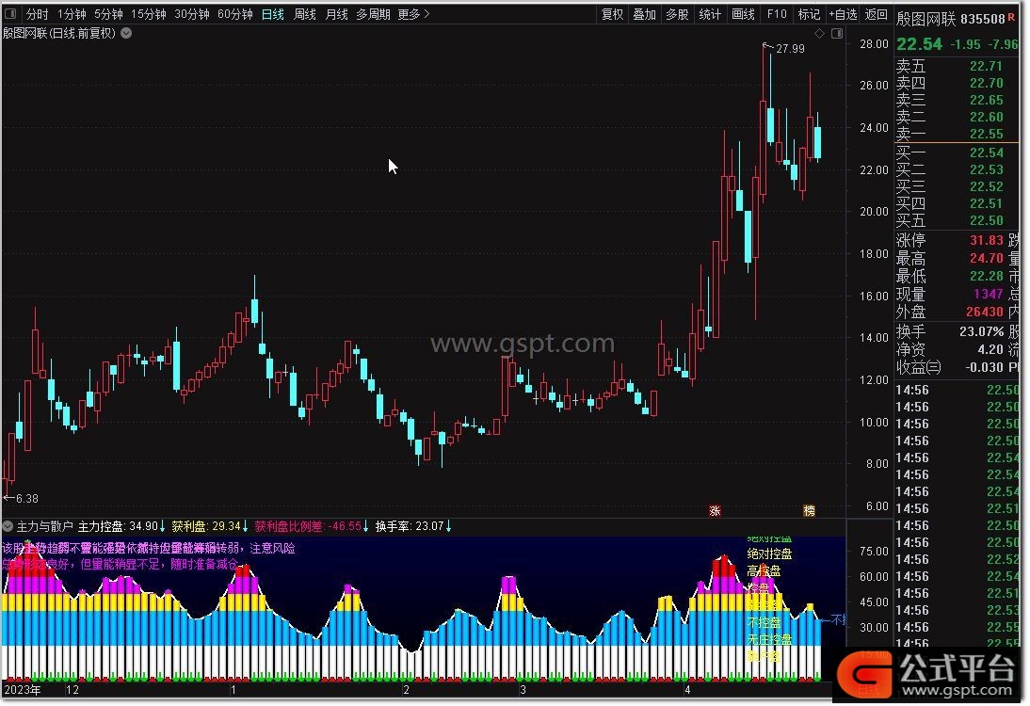1030x706 pixels.
Task: Open F10 company information
Action: 777,14
